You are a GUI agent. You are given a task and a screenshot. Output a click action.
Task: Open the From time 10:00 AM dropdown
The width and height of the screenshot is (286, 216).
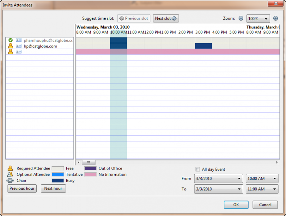pos(262,179)
